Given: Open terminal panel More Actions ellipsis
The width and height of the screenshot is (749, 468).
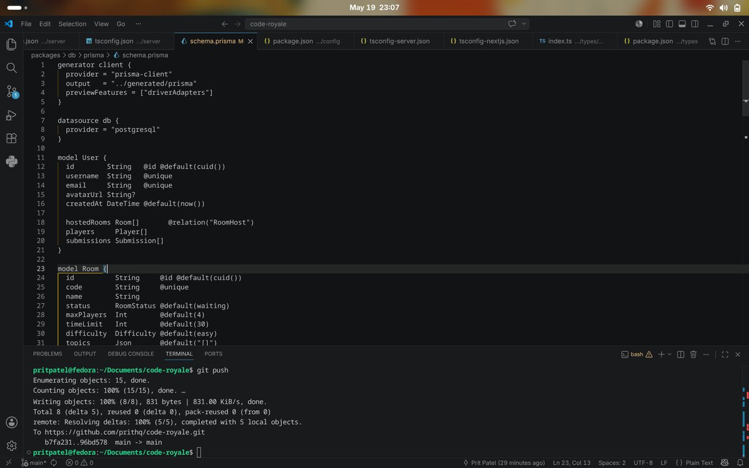Looking at the screenshot, I should point(707,354).
